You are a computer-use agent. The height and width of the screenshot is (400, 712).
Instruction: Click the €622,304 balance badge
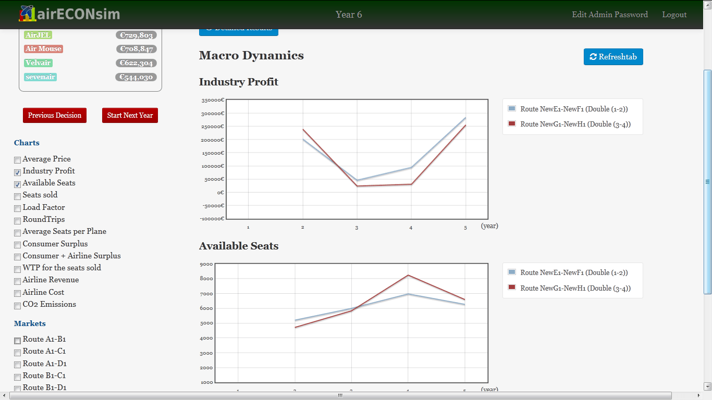tap(136, 63)
